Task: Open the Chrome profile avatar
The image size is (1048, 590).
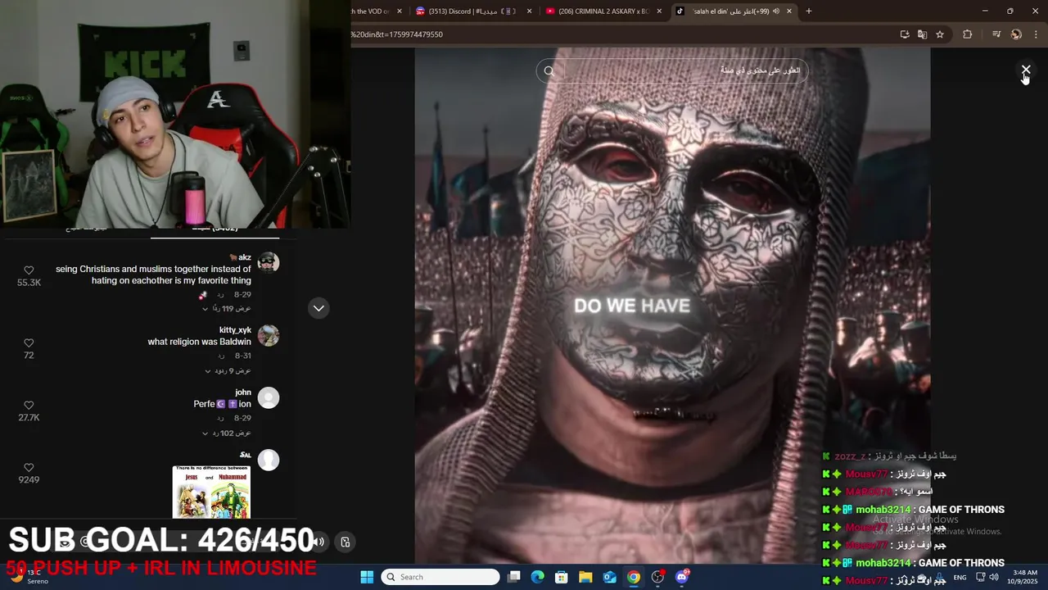Action: point(1016,34)
